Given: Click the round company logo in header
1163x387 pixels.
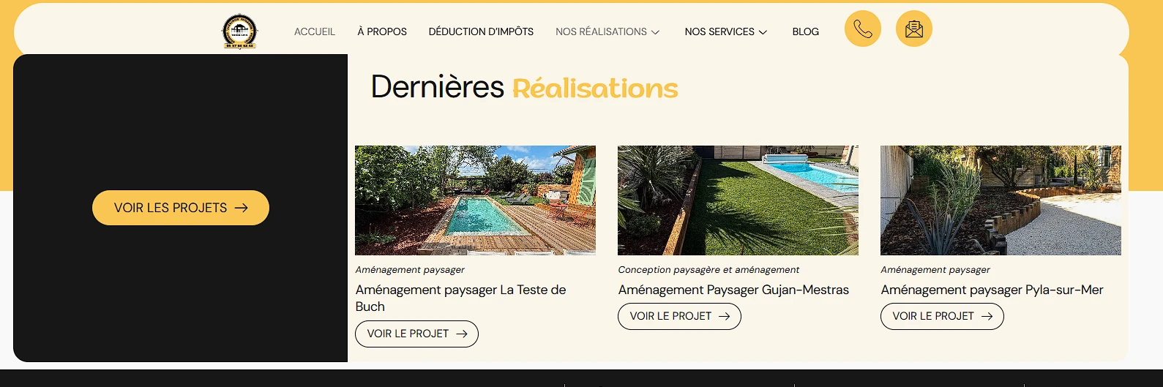Looking at the screenshot, I should click(x=240, y=31).
